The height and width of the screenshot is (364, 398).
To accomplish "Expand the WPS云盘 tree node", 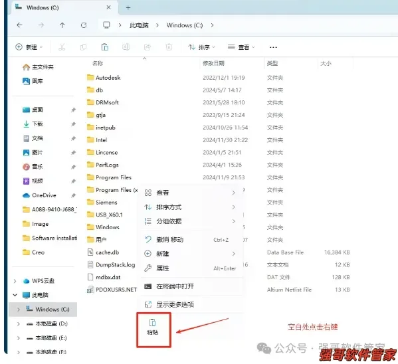I will pyautogui.click(x=15, y=281).
